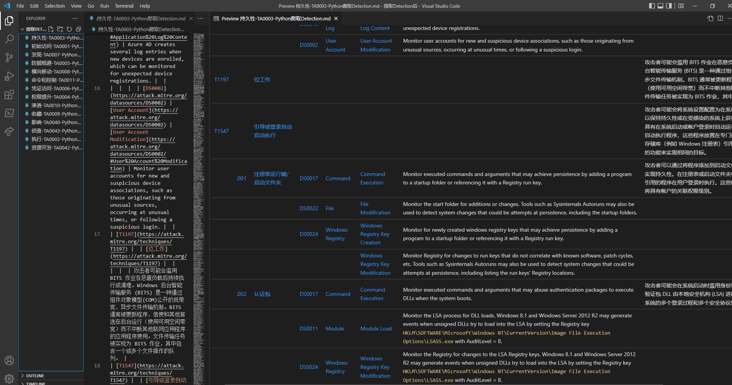Open file 权限提升-TA0004 in explorer
The image size is (732, 385).
(51, 97)
